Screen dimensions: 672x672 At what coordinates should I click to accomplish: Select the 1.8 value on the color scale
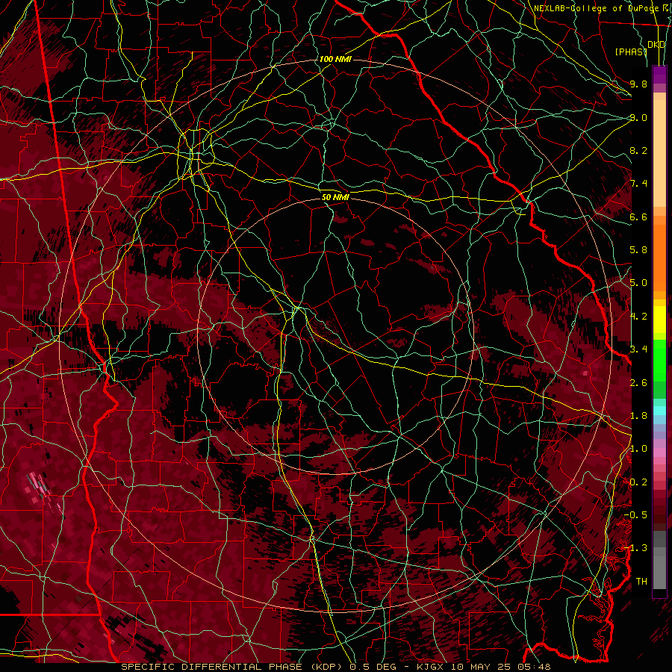[638, 416]
